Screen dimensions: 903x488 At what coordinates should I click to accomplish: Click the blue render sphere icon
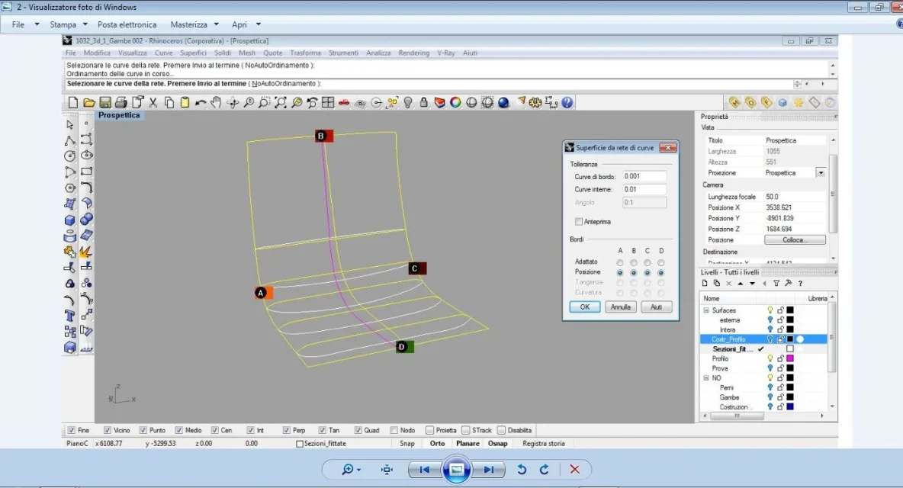[503, 102]
